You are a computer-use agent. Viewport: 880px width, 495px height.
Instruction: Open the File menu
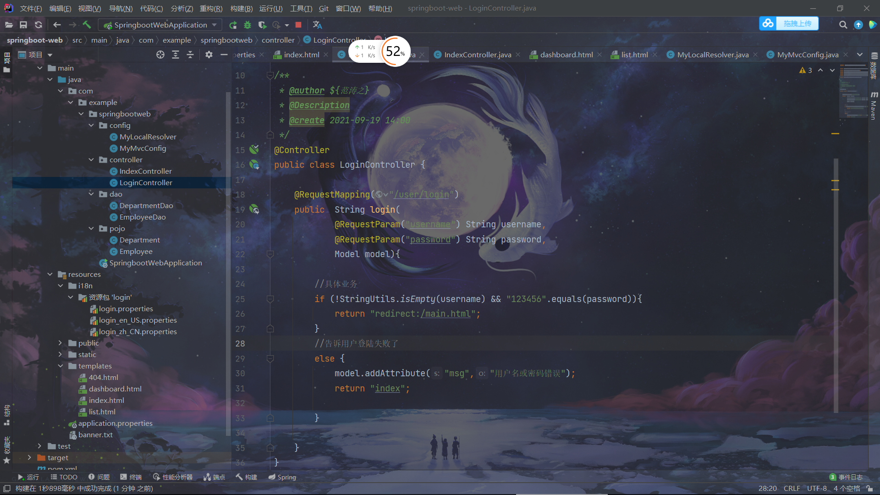[31, 8]
